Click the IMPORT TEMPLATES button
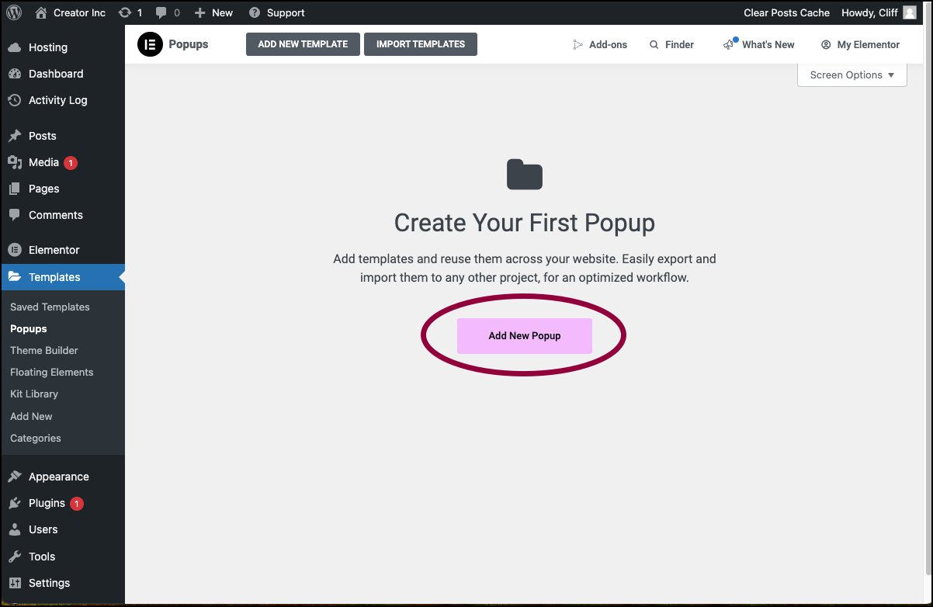 tap(421, 44)
